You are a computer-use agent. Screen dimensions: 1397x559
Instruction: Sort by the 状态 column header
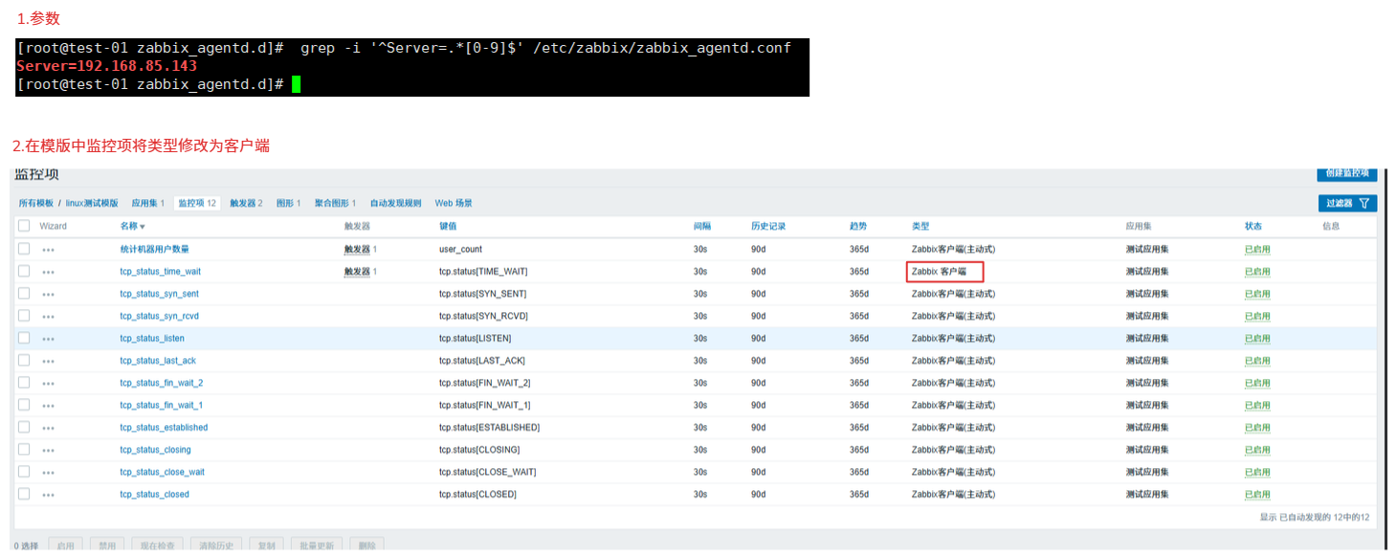[1253, 227]
